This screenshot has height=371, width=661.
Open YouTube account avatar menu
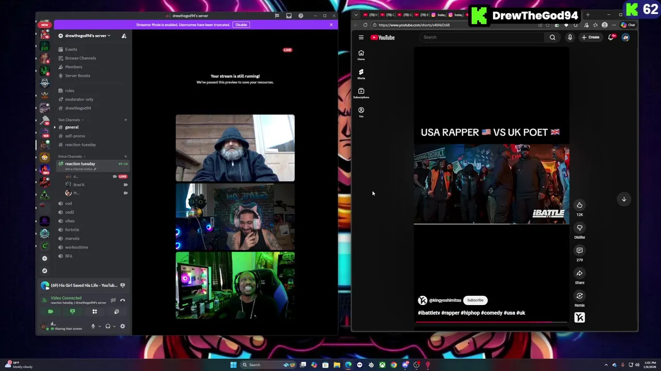click(625, 37)
